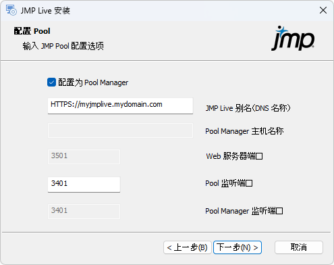
Task: Click the Pool 监听端口 3401 field
Action: coord(84,185)
